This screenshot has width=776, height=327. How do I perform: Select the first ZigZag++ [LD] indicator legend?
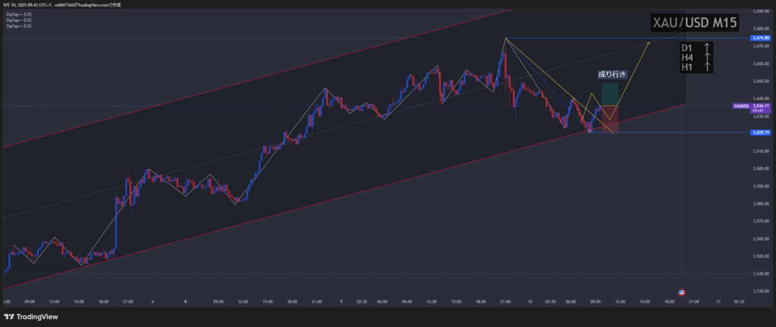(x=18, y=14)
